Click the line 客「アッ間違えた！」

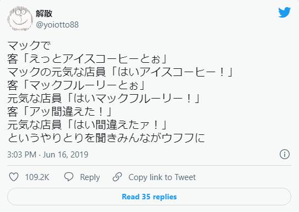(x=60, y=112)
